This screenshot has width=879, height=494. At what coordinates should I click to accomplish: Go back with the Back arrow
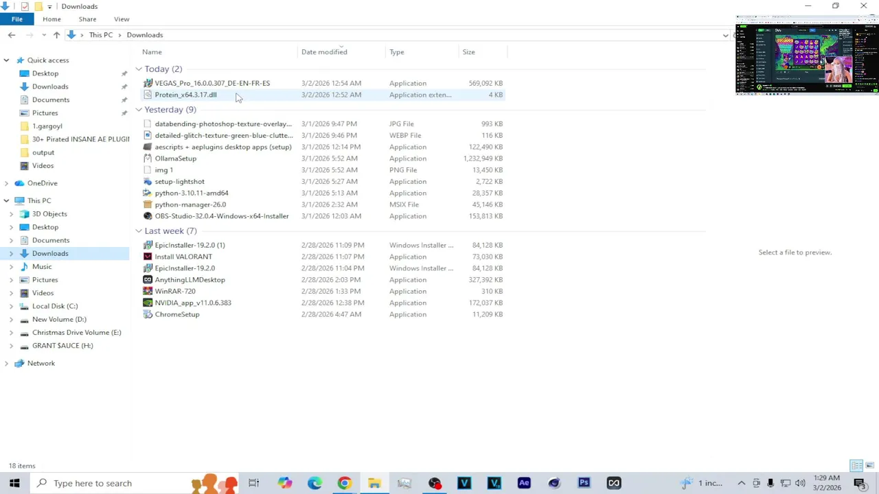(x=12, y=35)
